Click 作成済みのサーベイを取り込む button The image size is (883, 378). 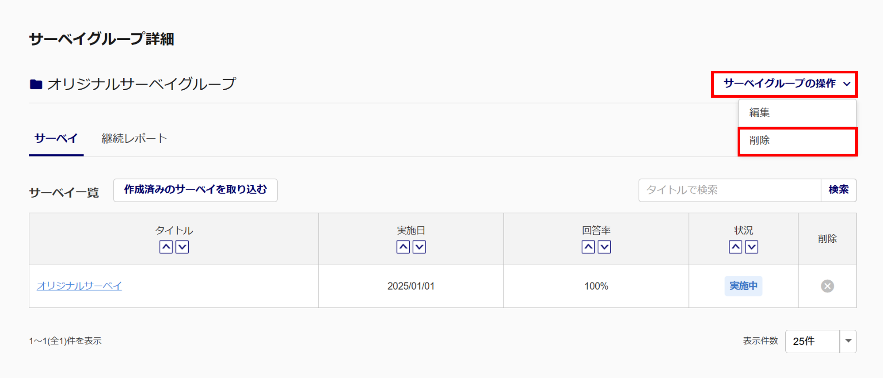coord(195,190)
